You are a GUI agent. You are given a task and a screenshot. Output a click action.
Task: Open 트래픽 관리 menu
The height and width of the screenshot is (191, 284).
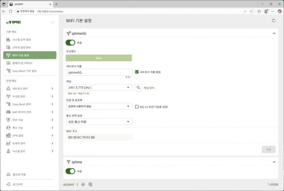(x=30, y=143)
